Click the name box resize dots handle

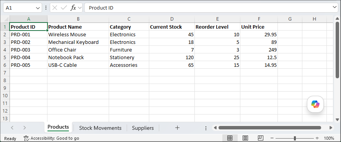46,8
